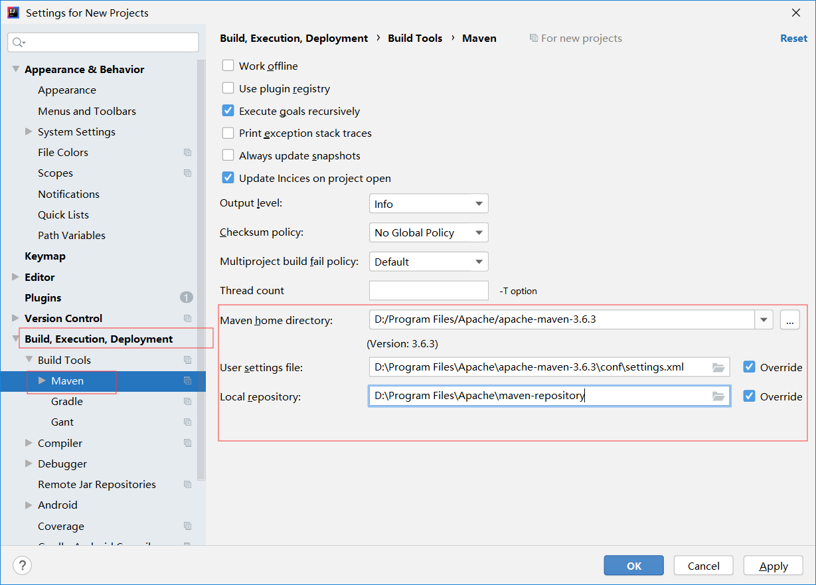Click the Plugins update count badge
816x585 pixels.
pos(187,297)
